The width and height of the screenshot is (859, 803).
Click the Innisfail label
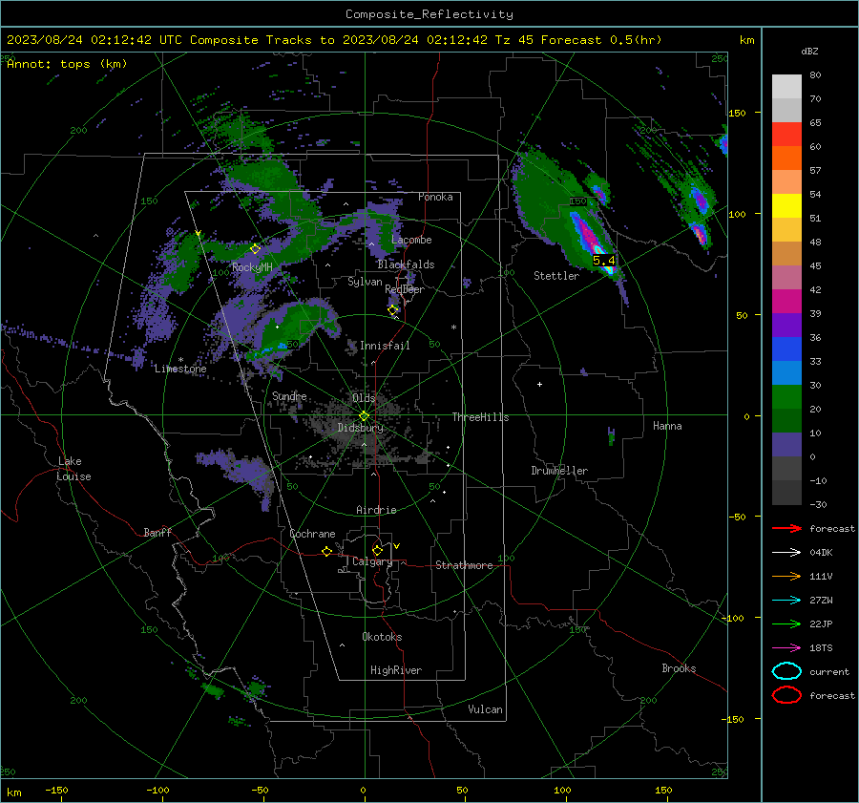pos(385,346)
